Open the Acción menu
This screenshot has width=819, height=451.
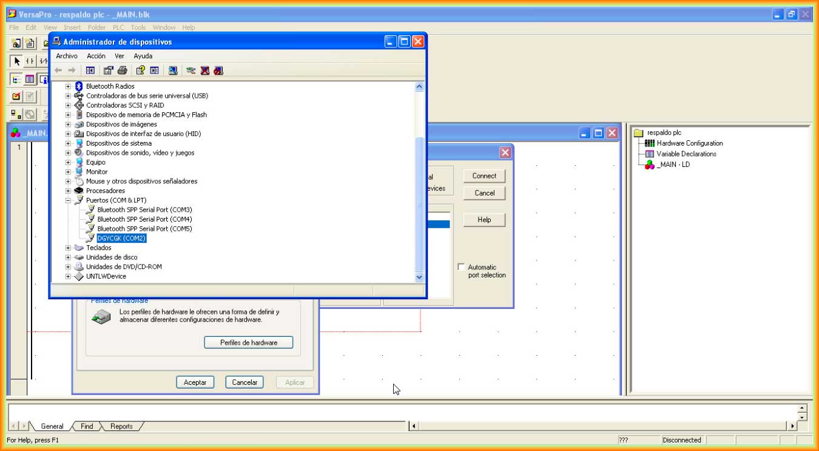(96, 56)
